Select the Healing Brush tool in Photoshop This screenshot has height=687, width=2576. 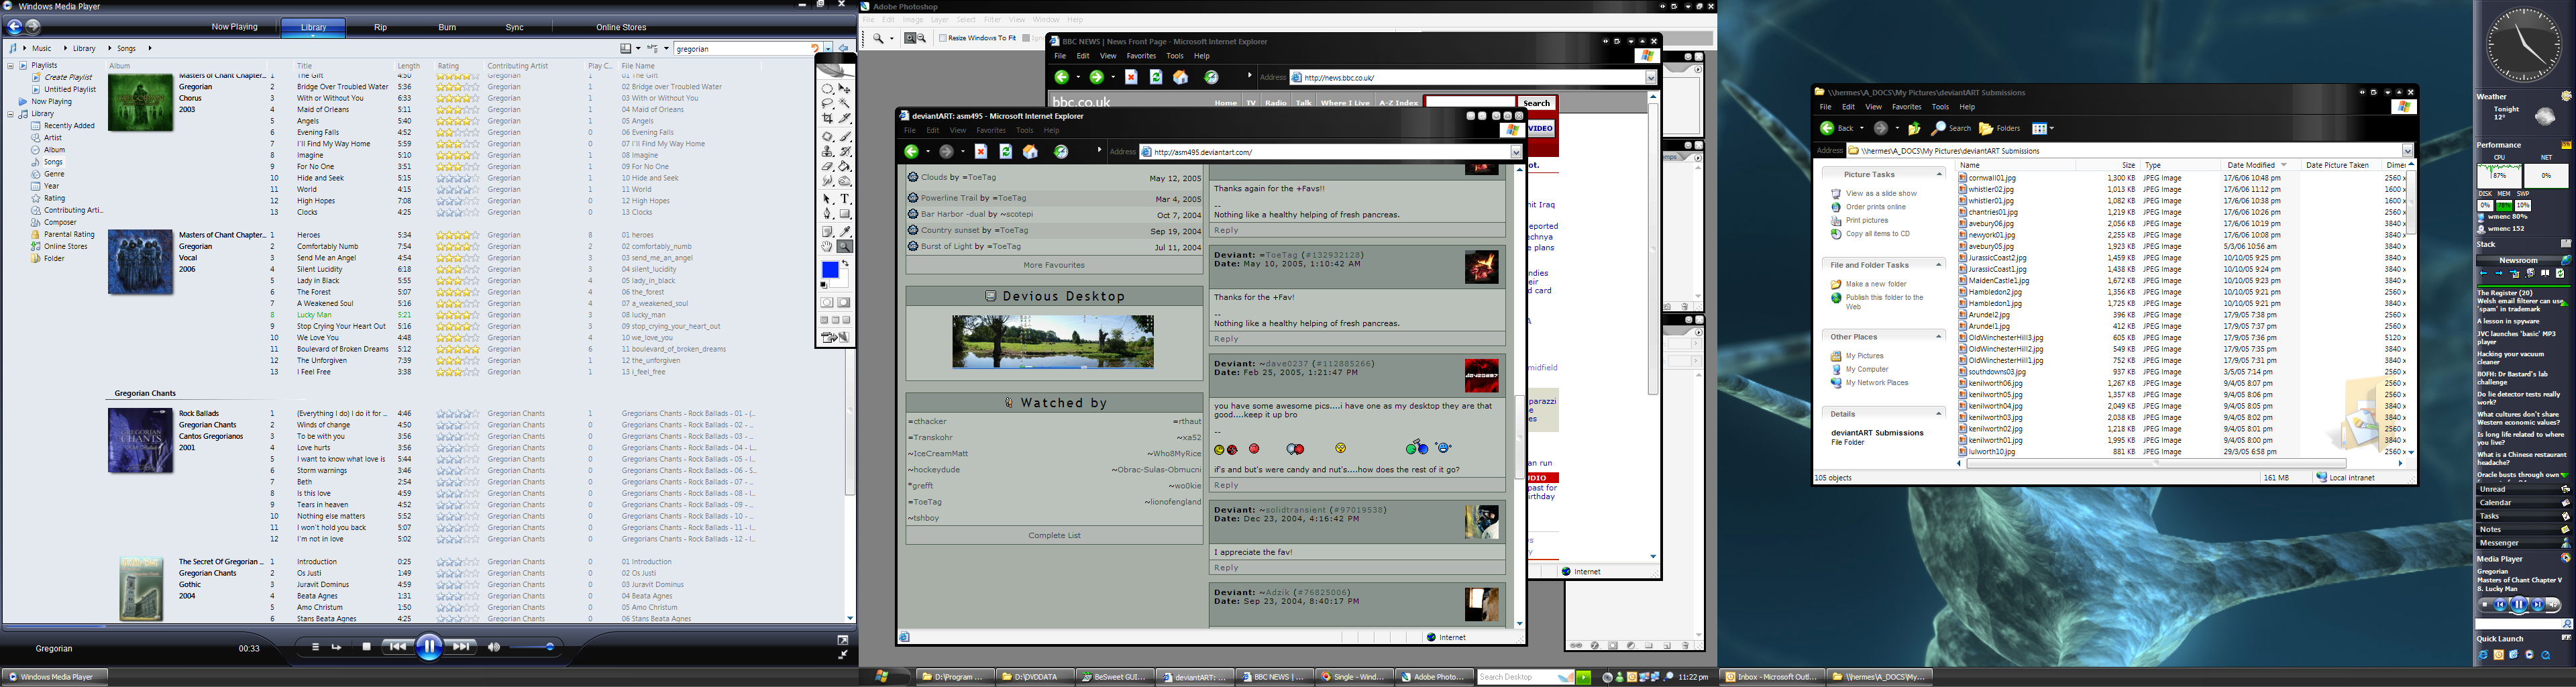[x=827, y=136]
